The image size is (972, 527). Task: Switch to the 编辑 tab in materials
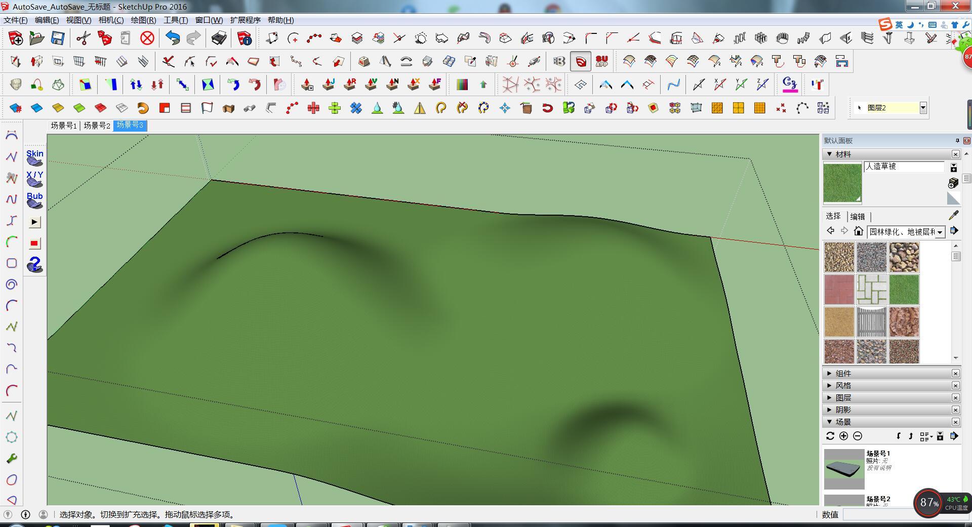(x=857, y=216)
